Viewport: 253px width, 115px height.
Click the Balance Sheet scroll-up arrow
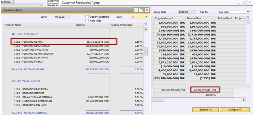point(146,30)
